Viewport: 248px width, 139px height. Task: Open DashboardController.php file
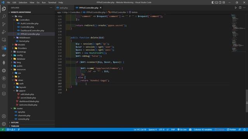pyautogui.click(x=32, y=31)
